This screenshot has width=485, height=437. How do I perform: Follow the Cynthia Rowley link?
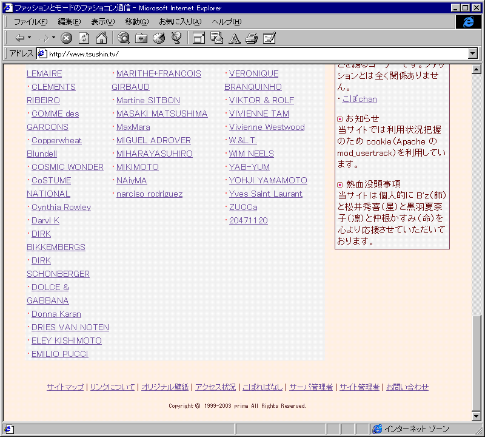61,207
